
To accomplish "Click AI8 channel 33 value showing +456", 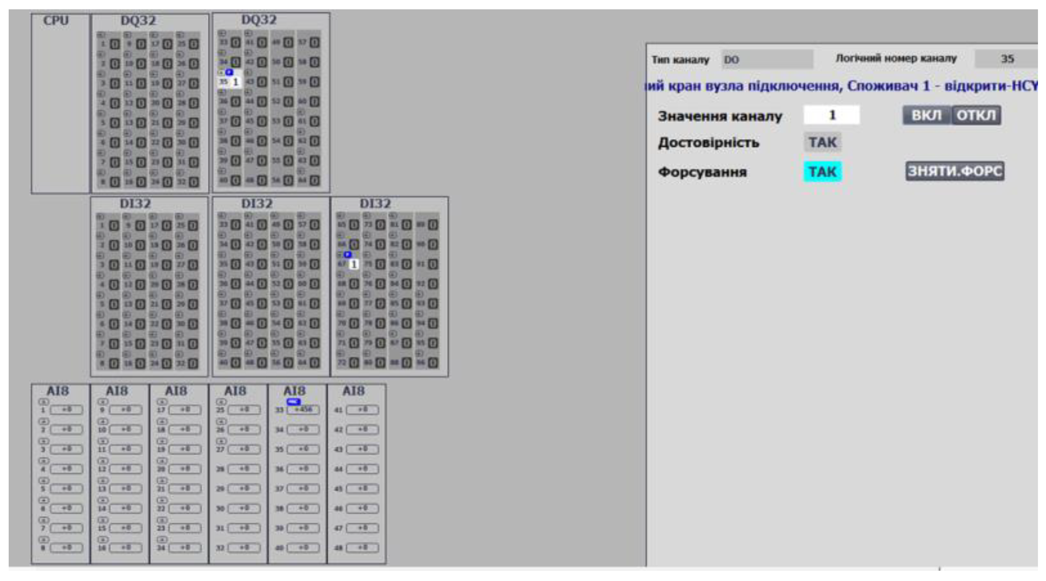I will click(303, 410).
